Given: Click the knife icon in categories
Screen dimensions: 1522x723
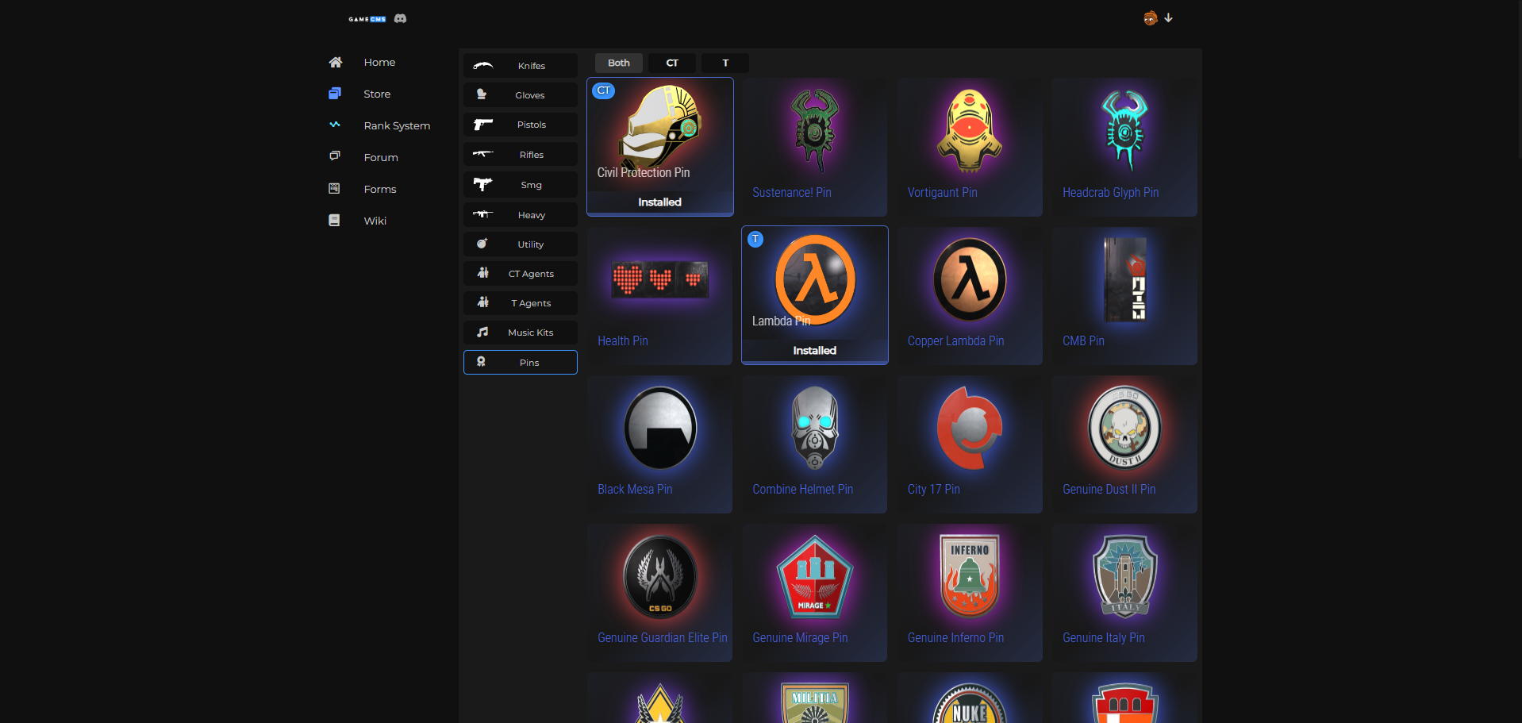Looking at the screenshot, I should pos(482,65).
